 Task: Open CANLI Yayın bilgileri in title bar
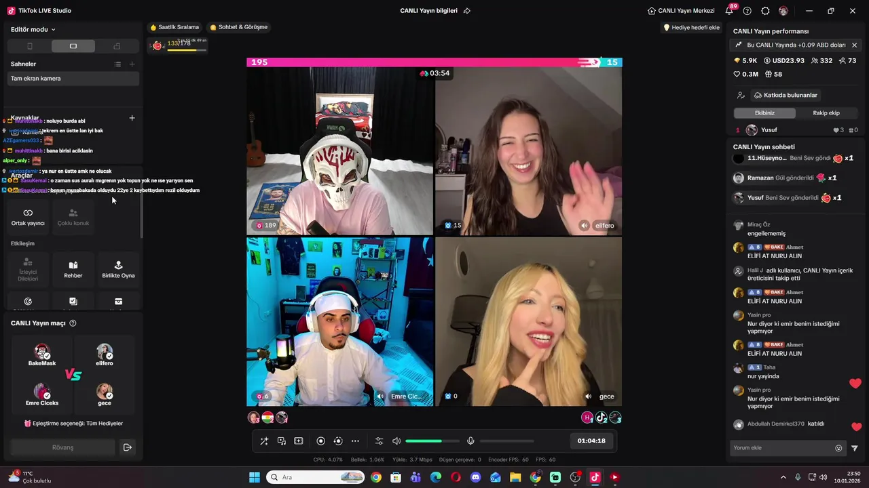pos(428,11)
